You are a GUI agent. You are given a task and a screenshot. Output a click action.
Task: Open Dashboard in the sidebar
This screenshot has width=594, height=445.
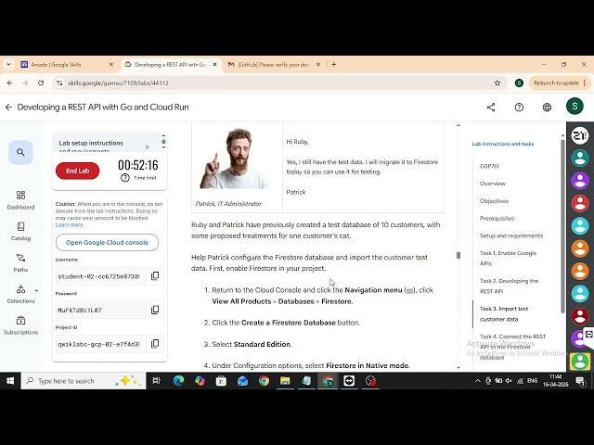pos(20,200)
